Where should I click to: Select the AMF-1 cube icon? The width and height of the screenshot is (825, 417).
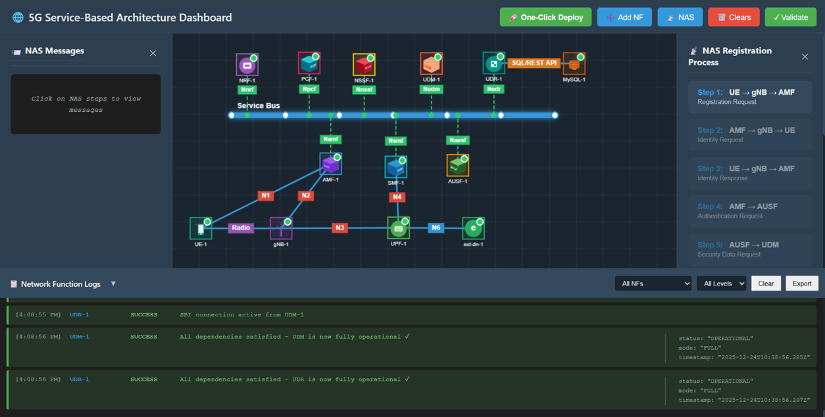(x=330, y=164)
